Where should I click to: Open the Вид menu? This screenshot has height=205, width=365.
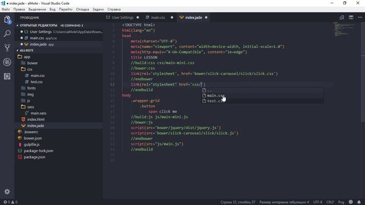[52, 10]
